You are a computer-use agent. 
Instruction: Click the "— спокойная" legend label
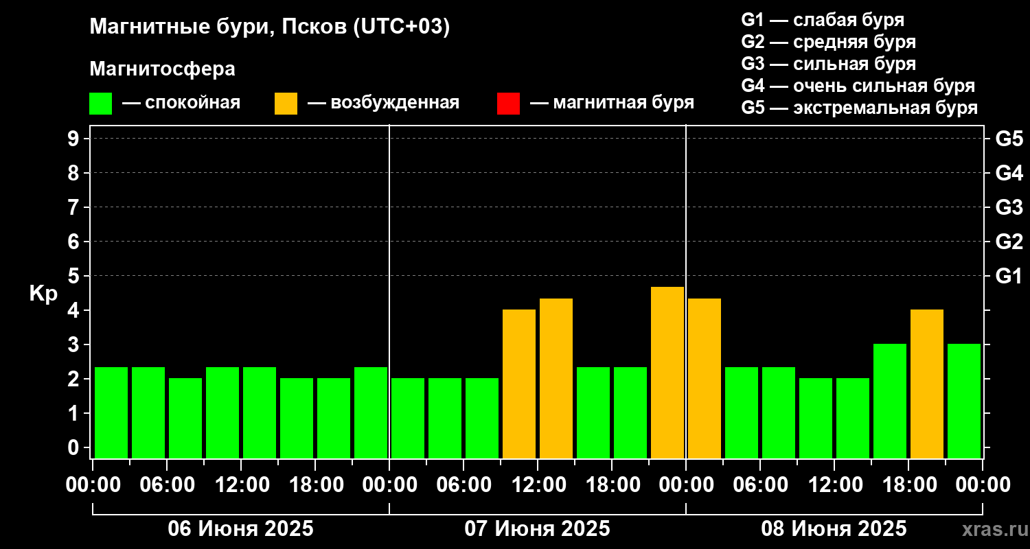[181, 103]
